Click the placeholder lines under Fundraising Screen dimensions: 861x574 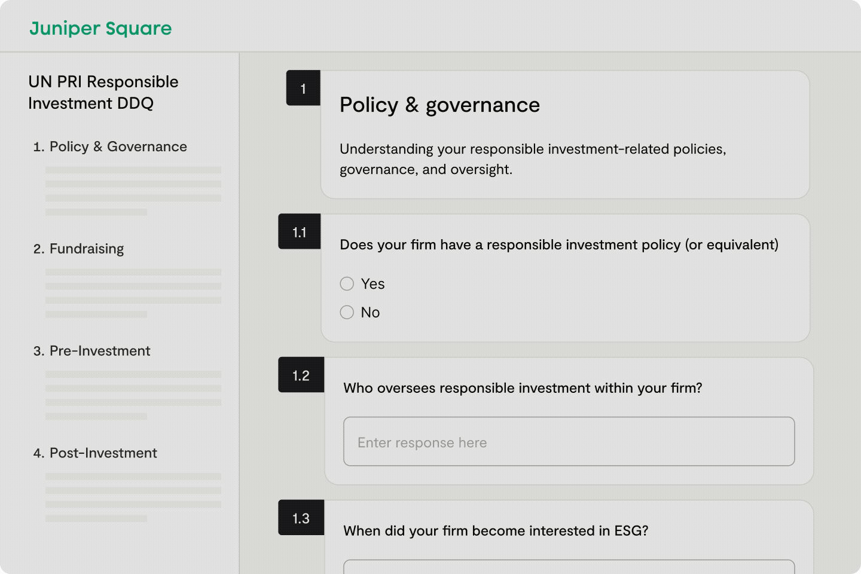pos(133,293)
